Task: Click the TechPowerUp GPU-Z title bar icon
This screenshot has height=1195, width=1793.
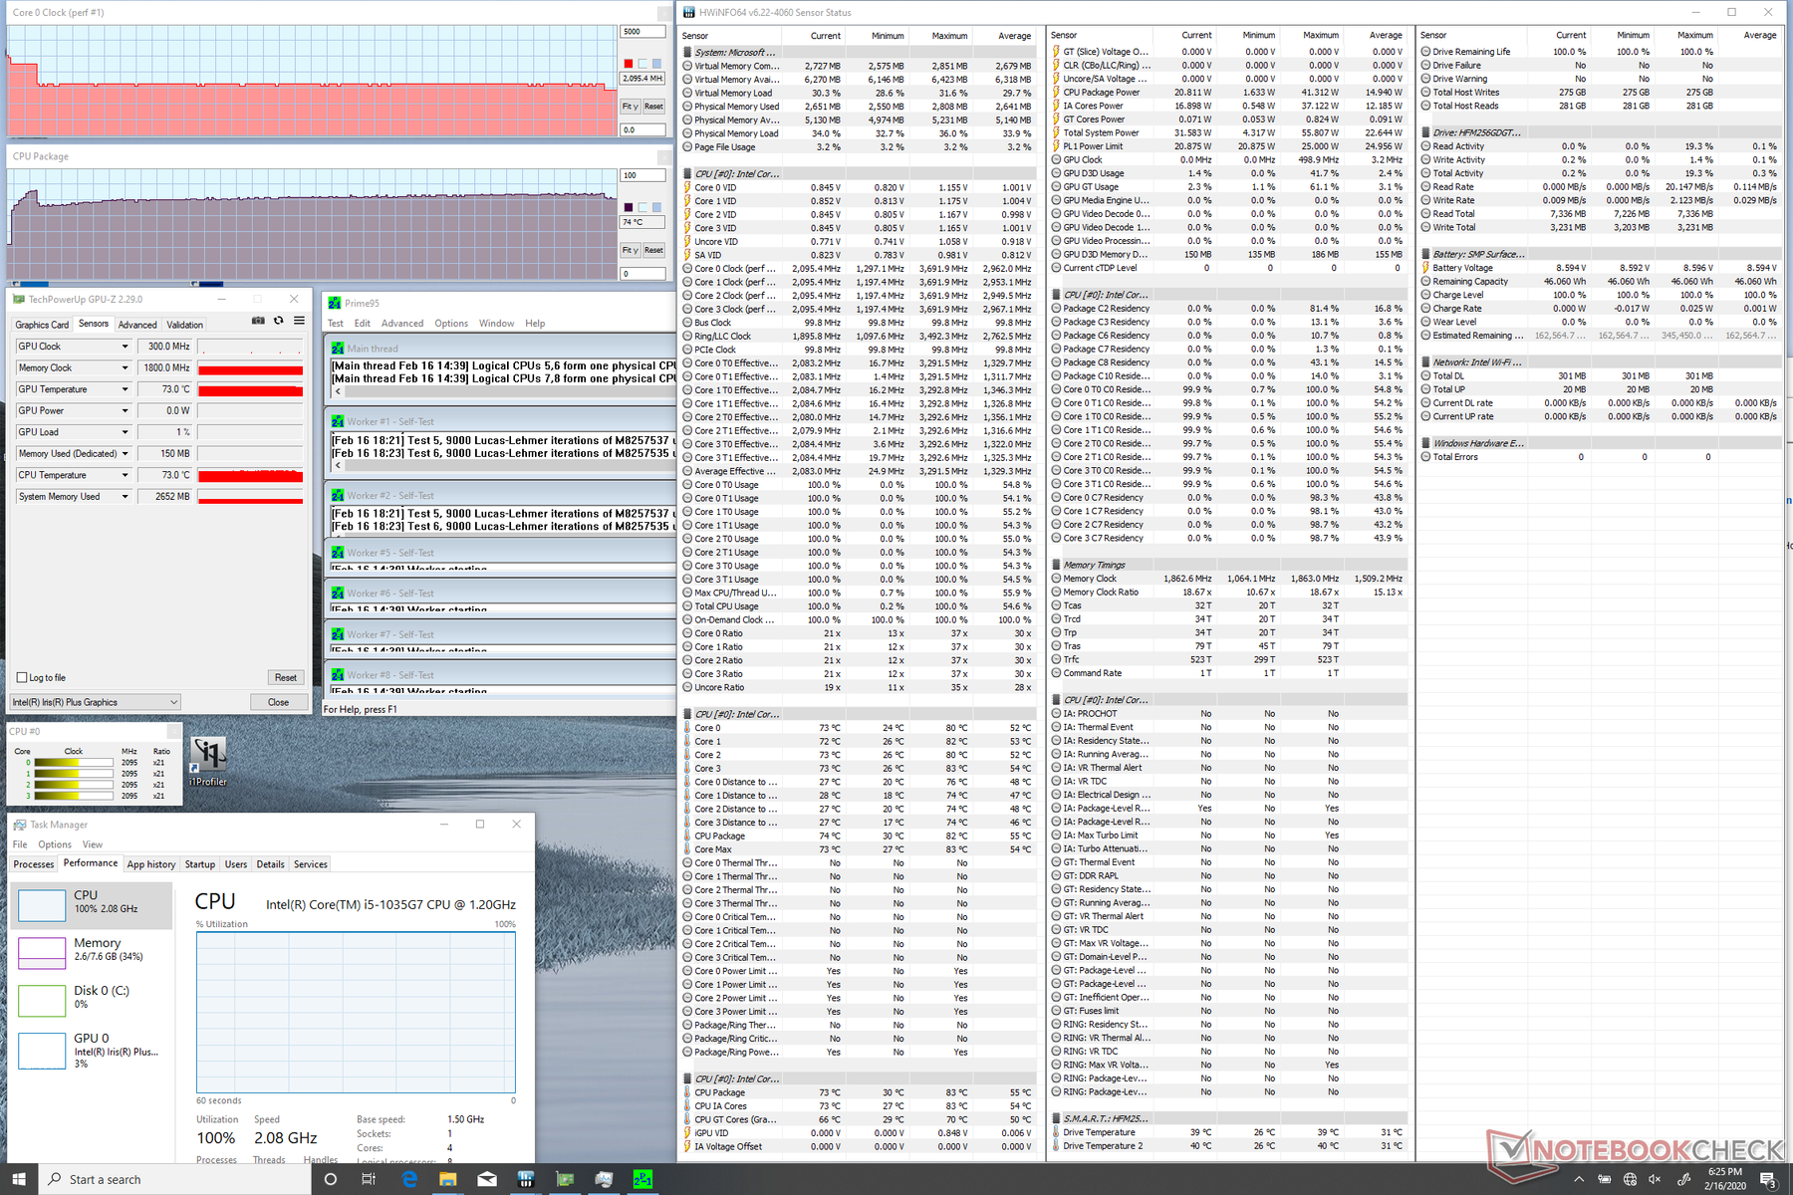Action: (18, 299)
